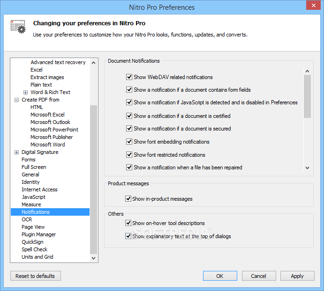Image resolution: width=324 pixels, height=291 pixels.
Task: Open Extract images preferences
Action: click(47, 77)
